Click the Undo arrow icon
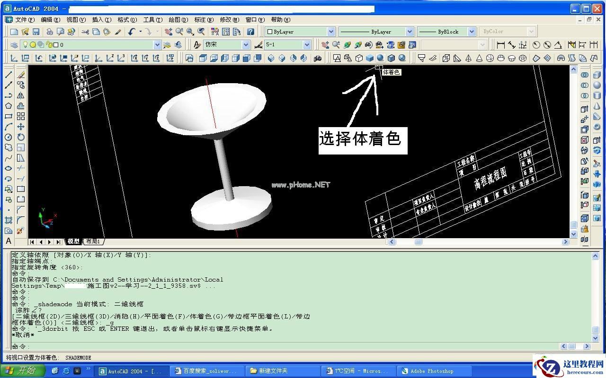 pos(132,32)
